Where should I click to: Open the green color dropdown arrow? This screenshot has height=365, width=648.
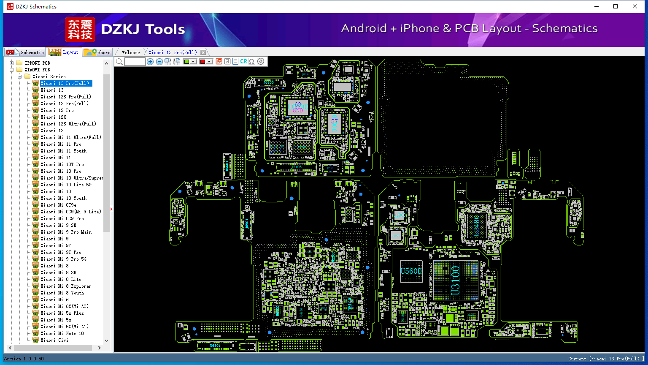pyautogui.click(x=194, y=62)
